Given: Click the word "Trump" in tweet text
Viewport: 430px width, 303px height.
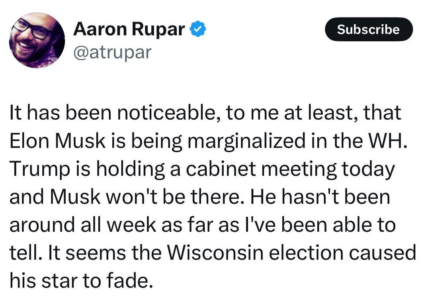Looking at the screenshot, I should pos(40,169).
